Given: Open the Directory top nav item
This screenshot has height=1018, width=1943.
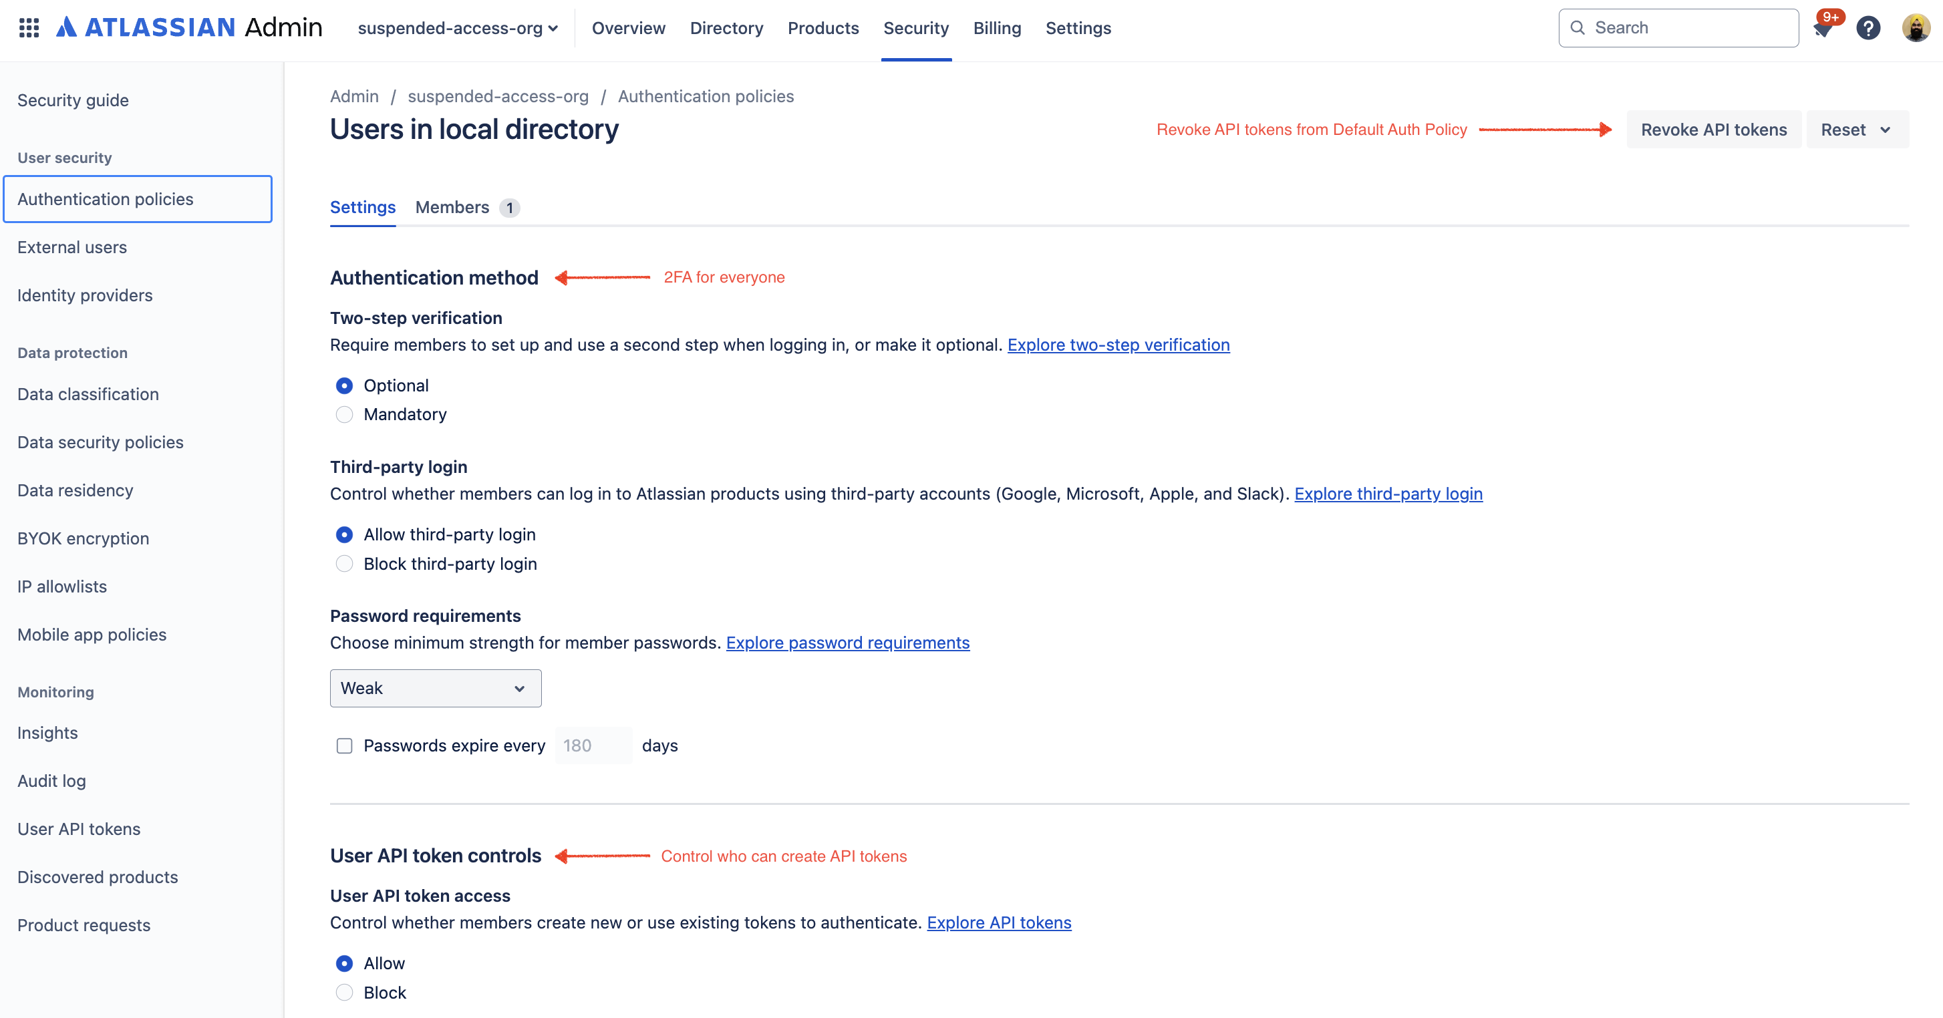Looking at the screenshot, I should coord(726,28).
